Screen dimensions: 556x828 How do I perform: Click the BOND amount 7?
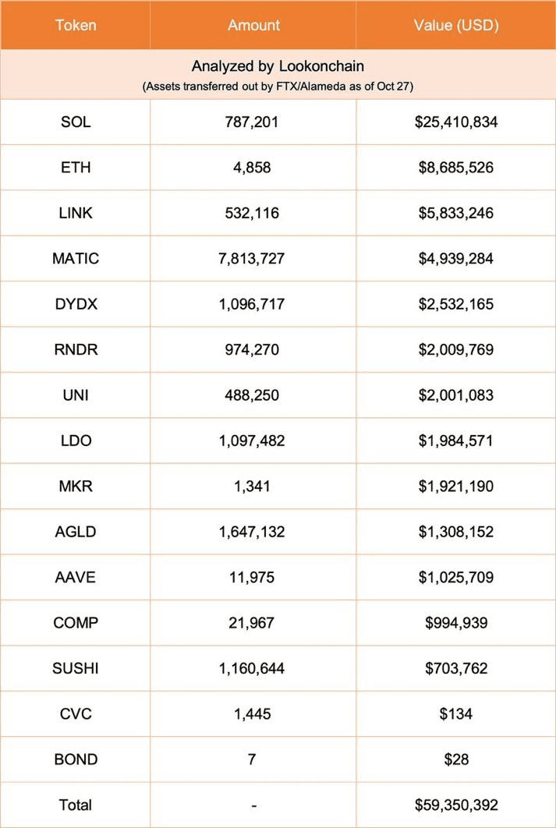[253, 760]
